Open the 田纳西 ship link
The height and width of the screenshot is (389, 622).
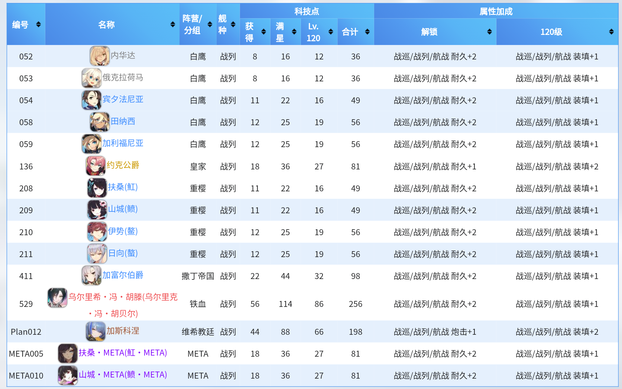click(123, 121)
